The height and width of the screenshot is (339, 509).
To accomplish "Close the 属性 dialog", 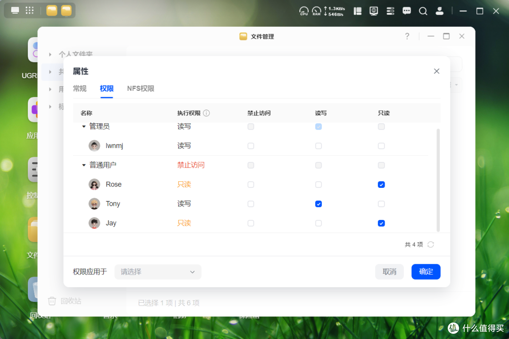I will 436,71.
